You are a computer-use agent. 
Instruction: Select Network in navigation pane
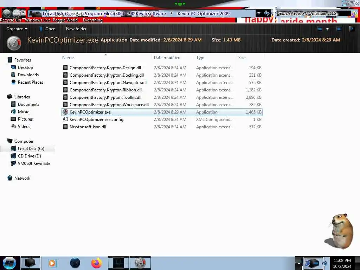(x=22, y=178)
